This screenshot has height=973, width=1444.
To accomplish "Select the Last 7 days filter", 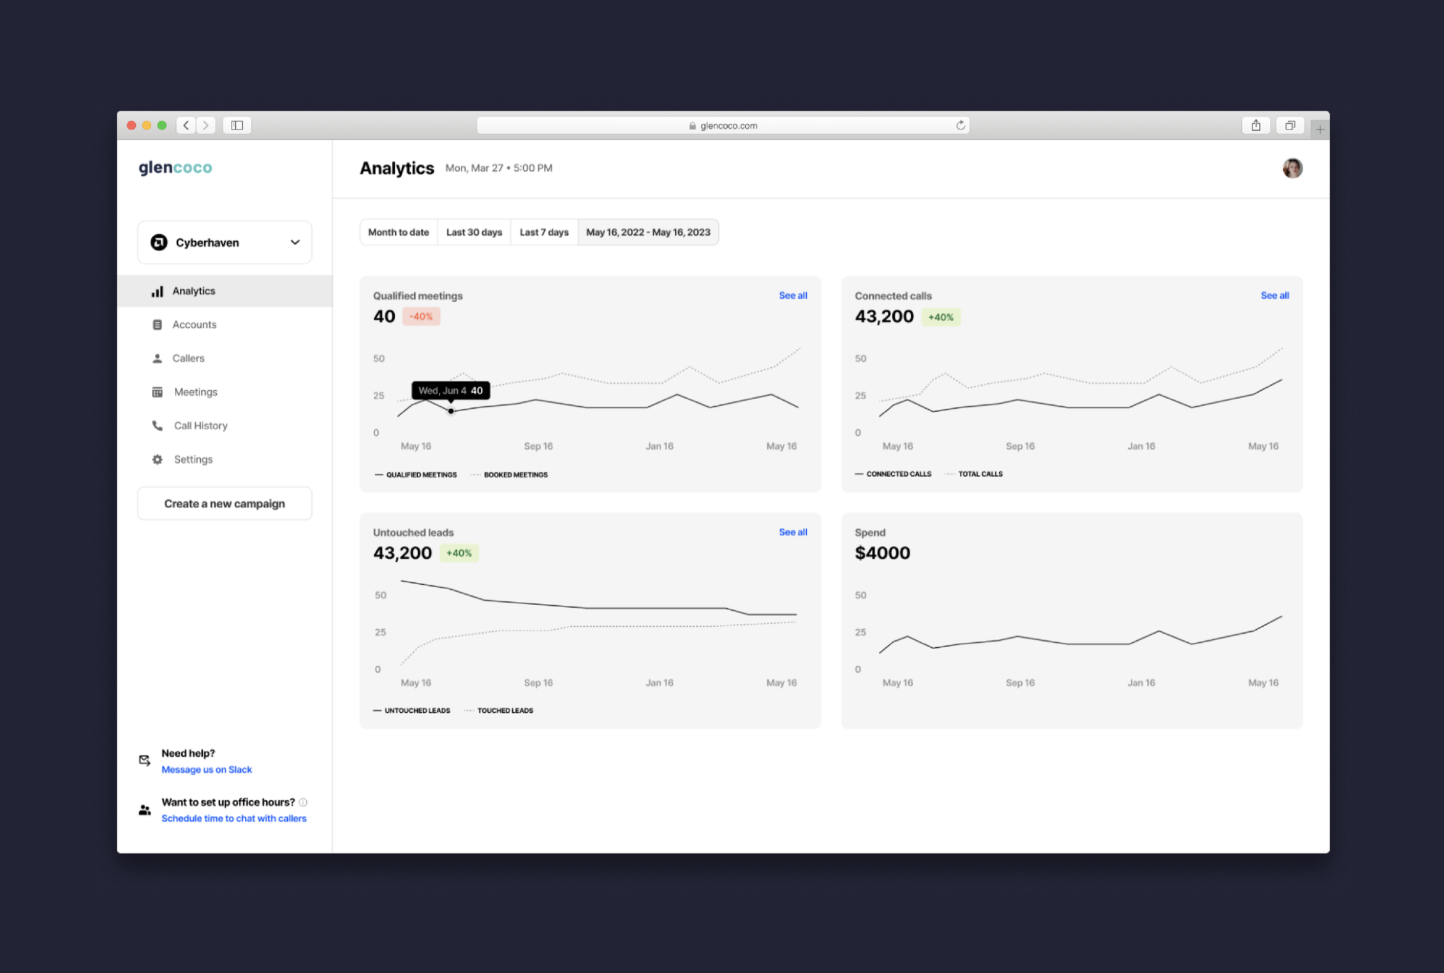I will click(543, 232).
